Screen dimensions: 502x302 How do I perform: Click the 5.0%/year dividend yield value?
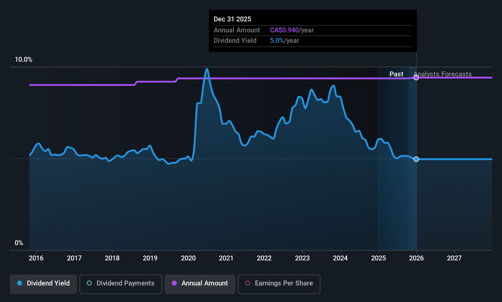(x=284, y=40)
